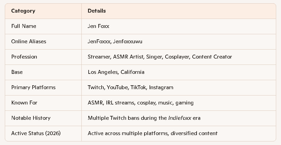Select the Primary Platforms row label
Screen dimensions: 281x145
[33, 87]
